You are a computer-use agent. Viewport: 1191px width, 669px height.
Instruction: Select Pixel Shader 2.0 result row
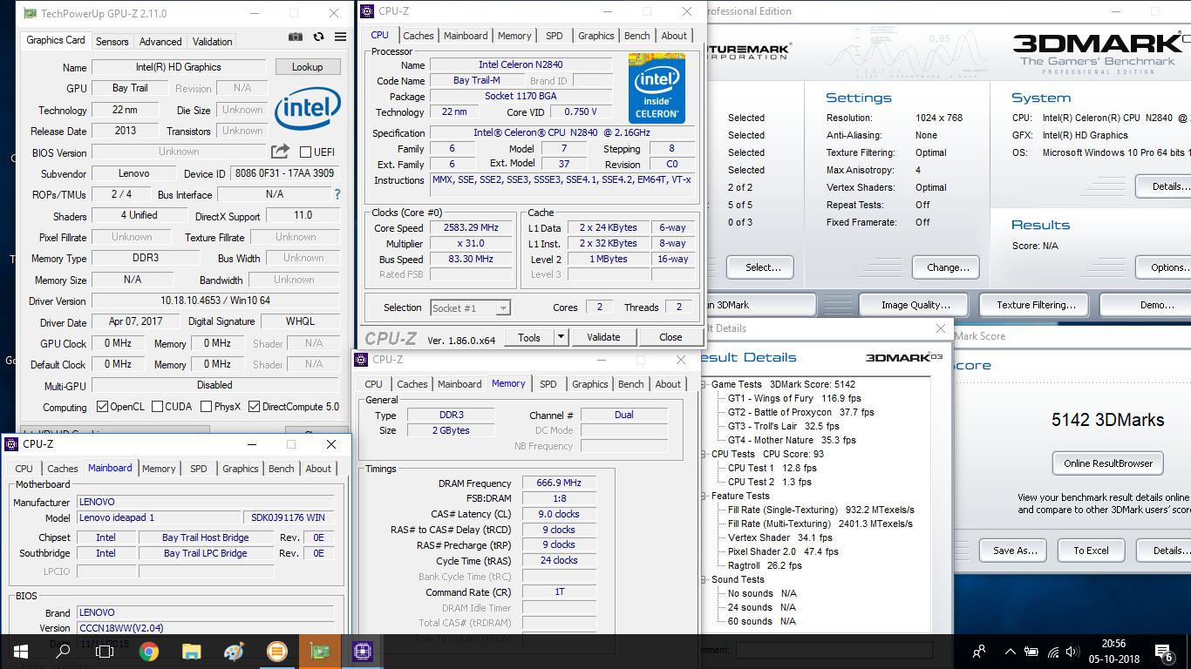(x=783, y=551)
